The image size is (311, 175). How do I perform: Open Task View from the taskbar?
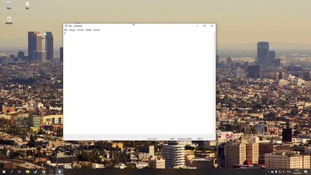click(x=19, y=172)
